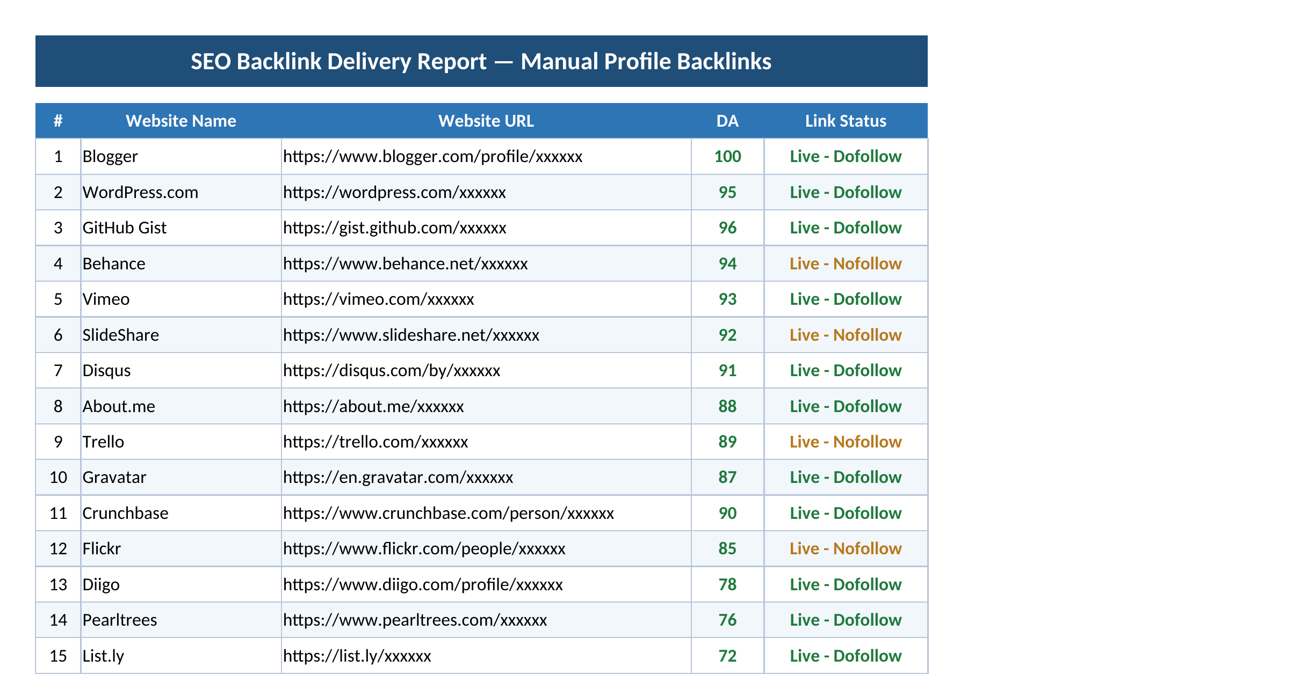1300x682 pixels.
Task: Select the 'Blogger' website name cell
Action: point(181,156)
